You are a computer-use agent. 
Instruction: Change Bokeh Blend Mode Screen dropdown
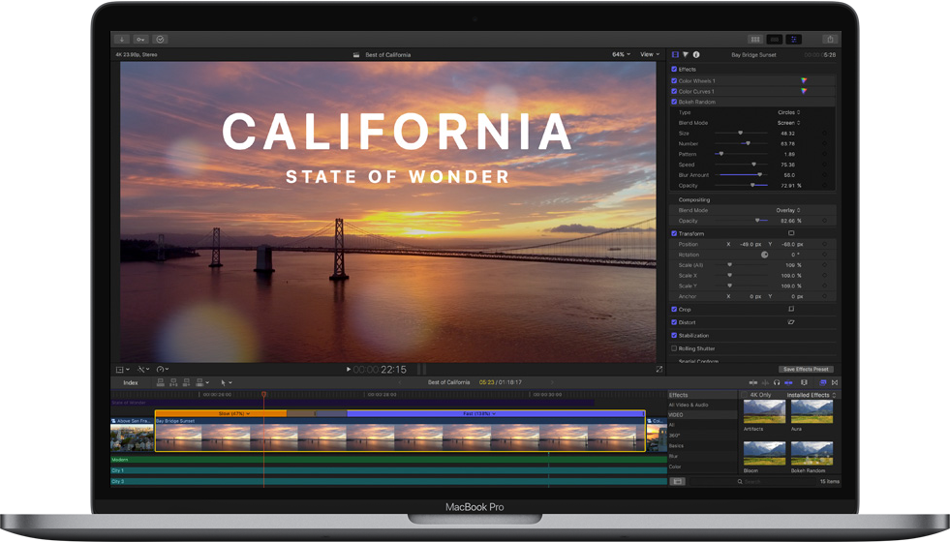point(789,123)
